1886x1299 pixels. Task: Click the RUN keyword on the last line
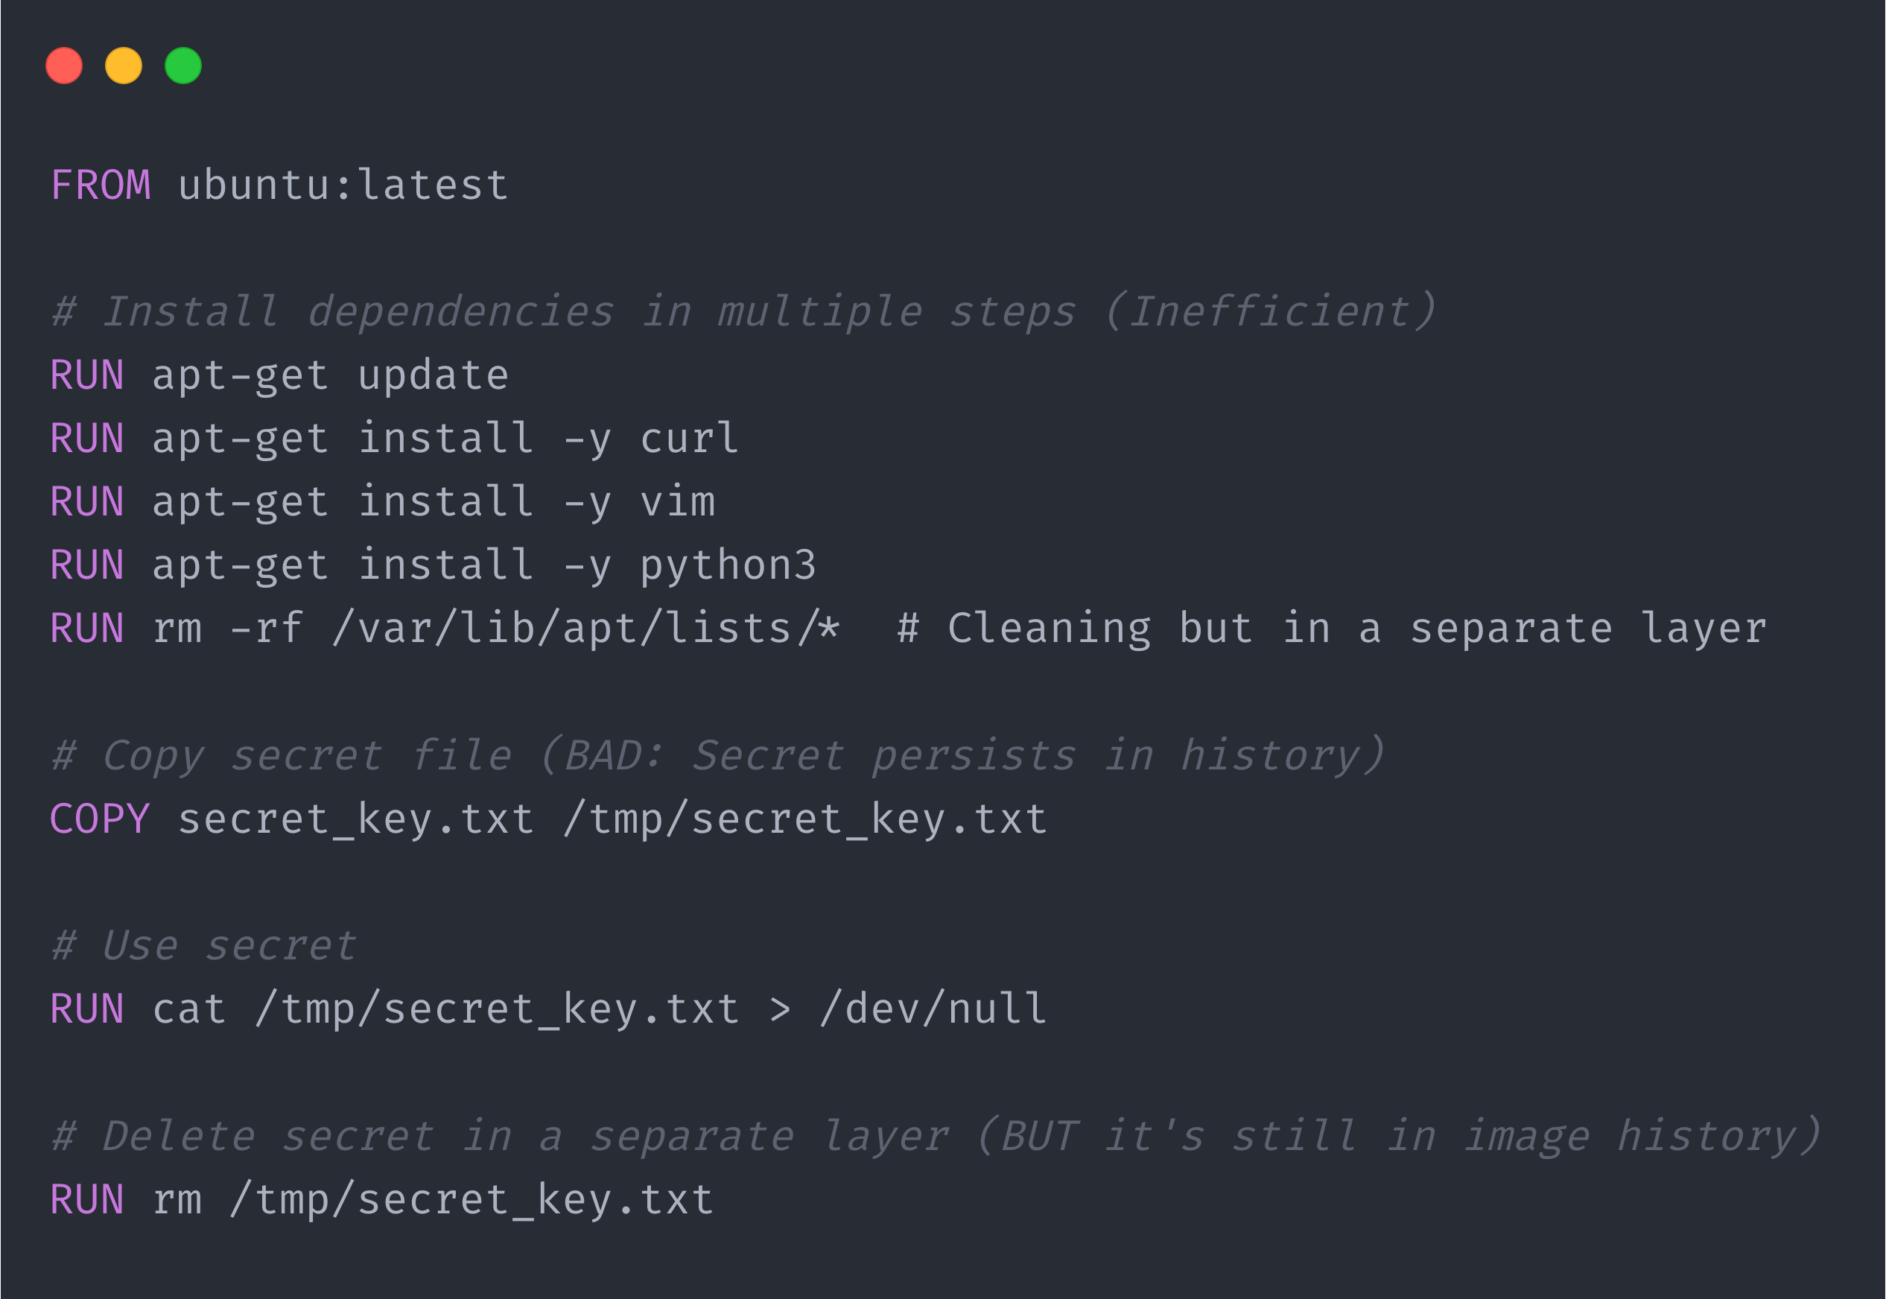pos(87,1201)
